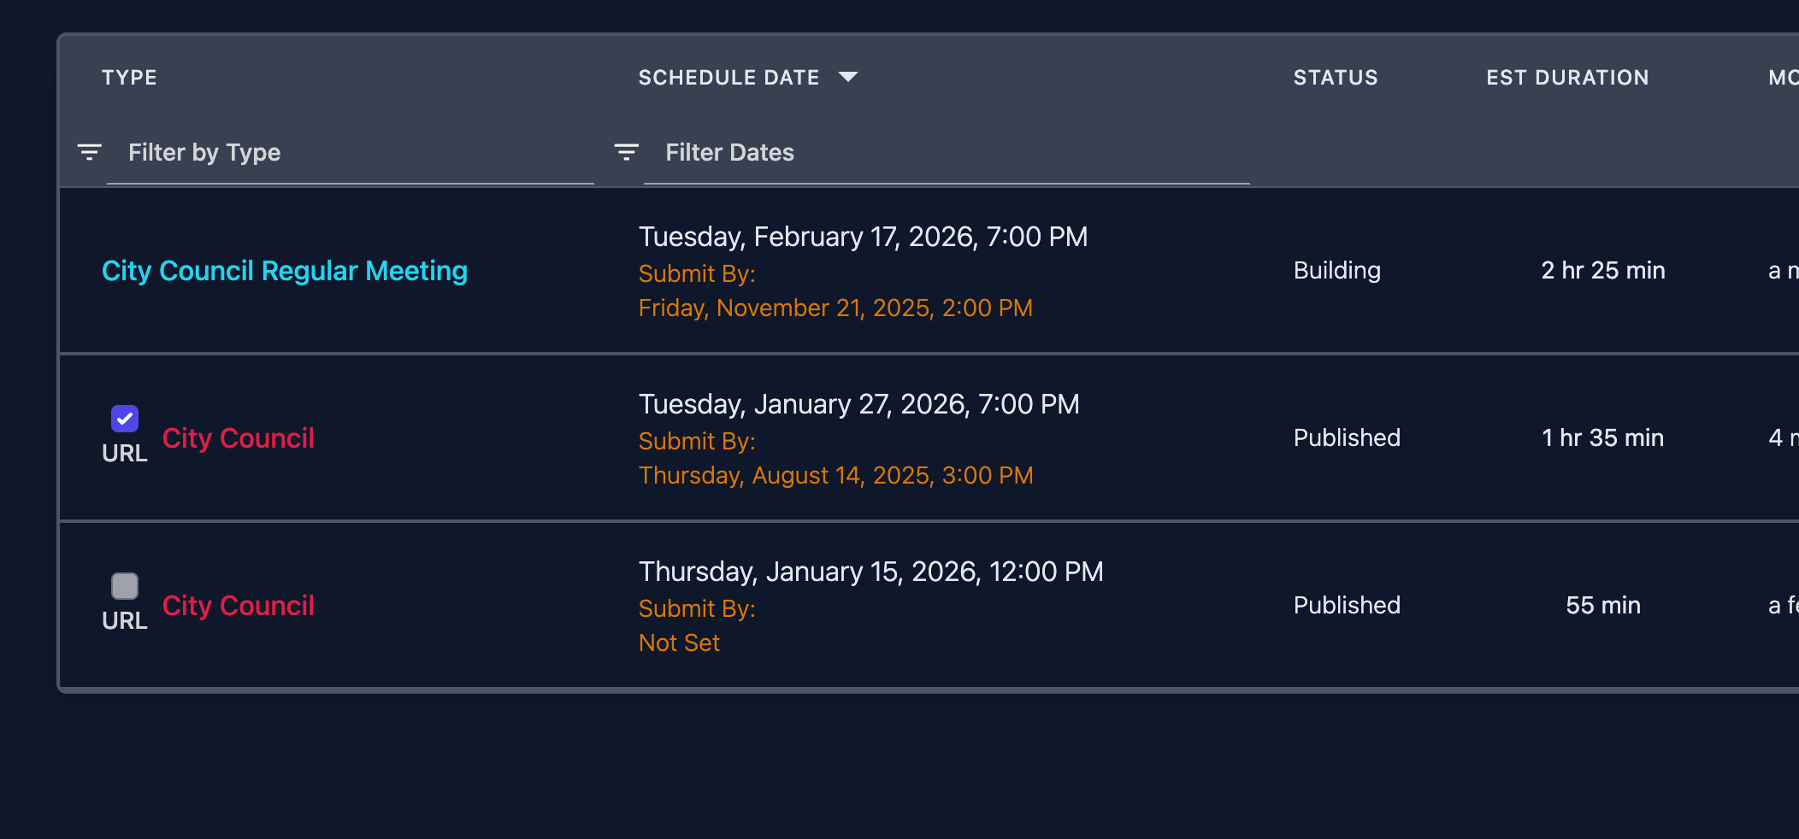Image resolution: width=1799 pixels, height=839 pixels.
Task: Check the URL checkbox for January 15 meeting
Action: pos(125,586)
